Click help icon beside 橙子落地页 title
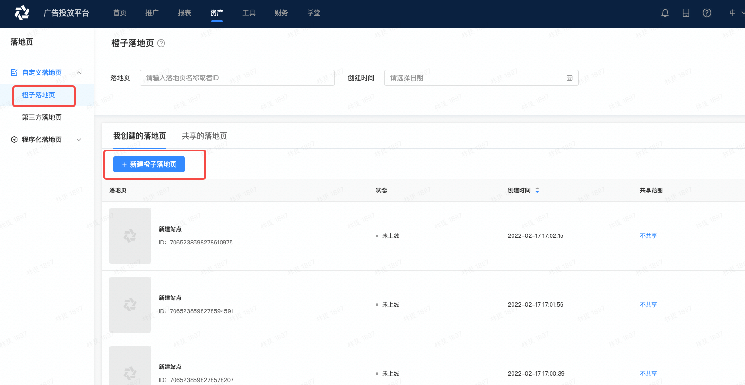This screenshot has height=385, width=745. coord(161,43)
